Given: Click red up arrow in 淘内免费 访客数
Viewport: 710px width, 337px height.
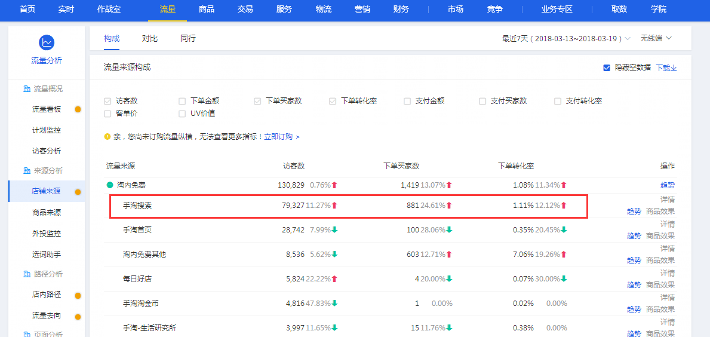Looking at the screenshot, I should click(334, 185).
